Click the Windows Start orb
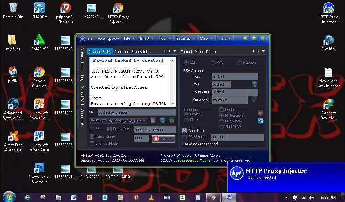Image resolution: width=345 pixels, height=202 pixels. [x=9, y=197]
